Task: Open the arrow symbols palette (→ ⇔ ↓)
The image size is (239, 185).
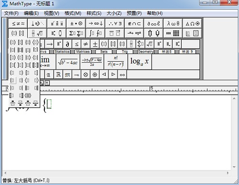Action: [96, 23]
